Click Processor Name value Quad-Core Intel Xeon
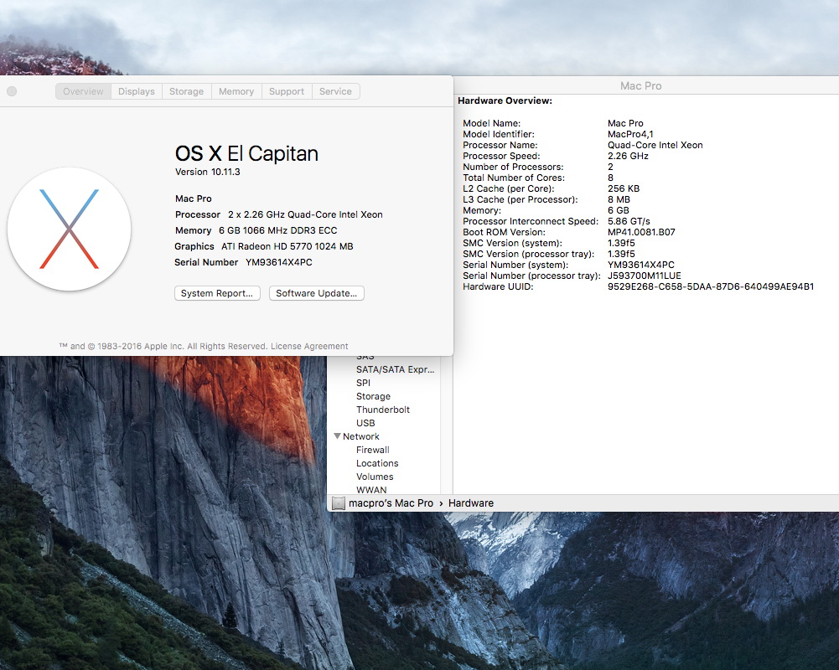This screenshot has width=839, height=670. tap(655, 145)
